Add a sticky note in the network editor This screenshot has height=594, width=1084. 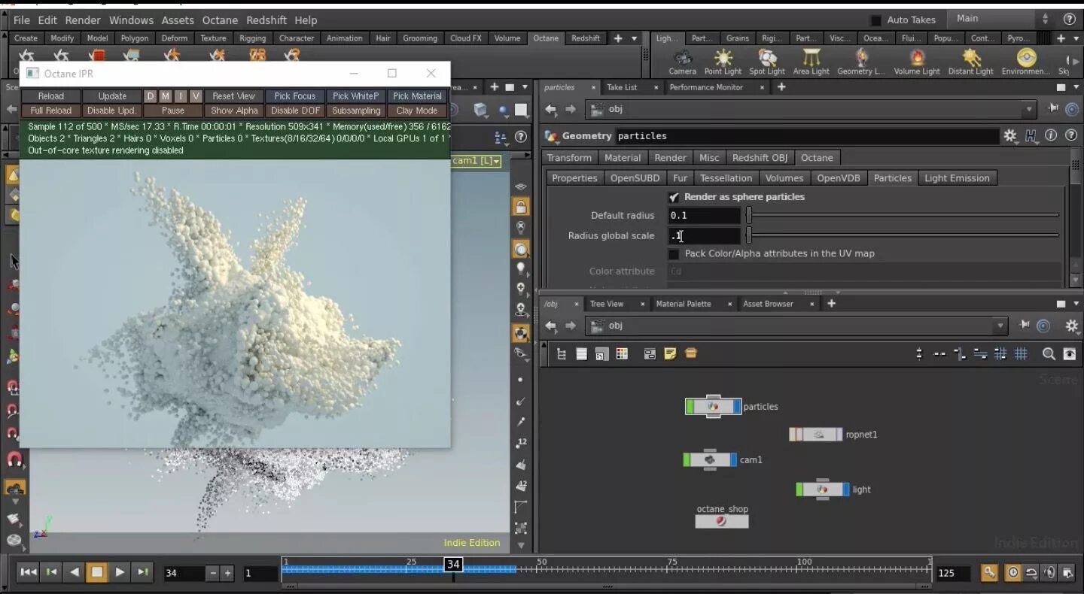point(670,353)
